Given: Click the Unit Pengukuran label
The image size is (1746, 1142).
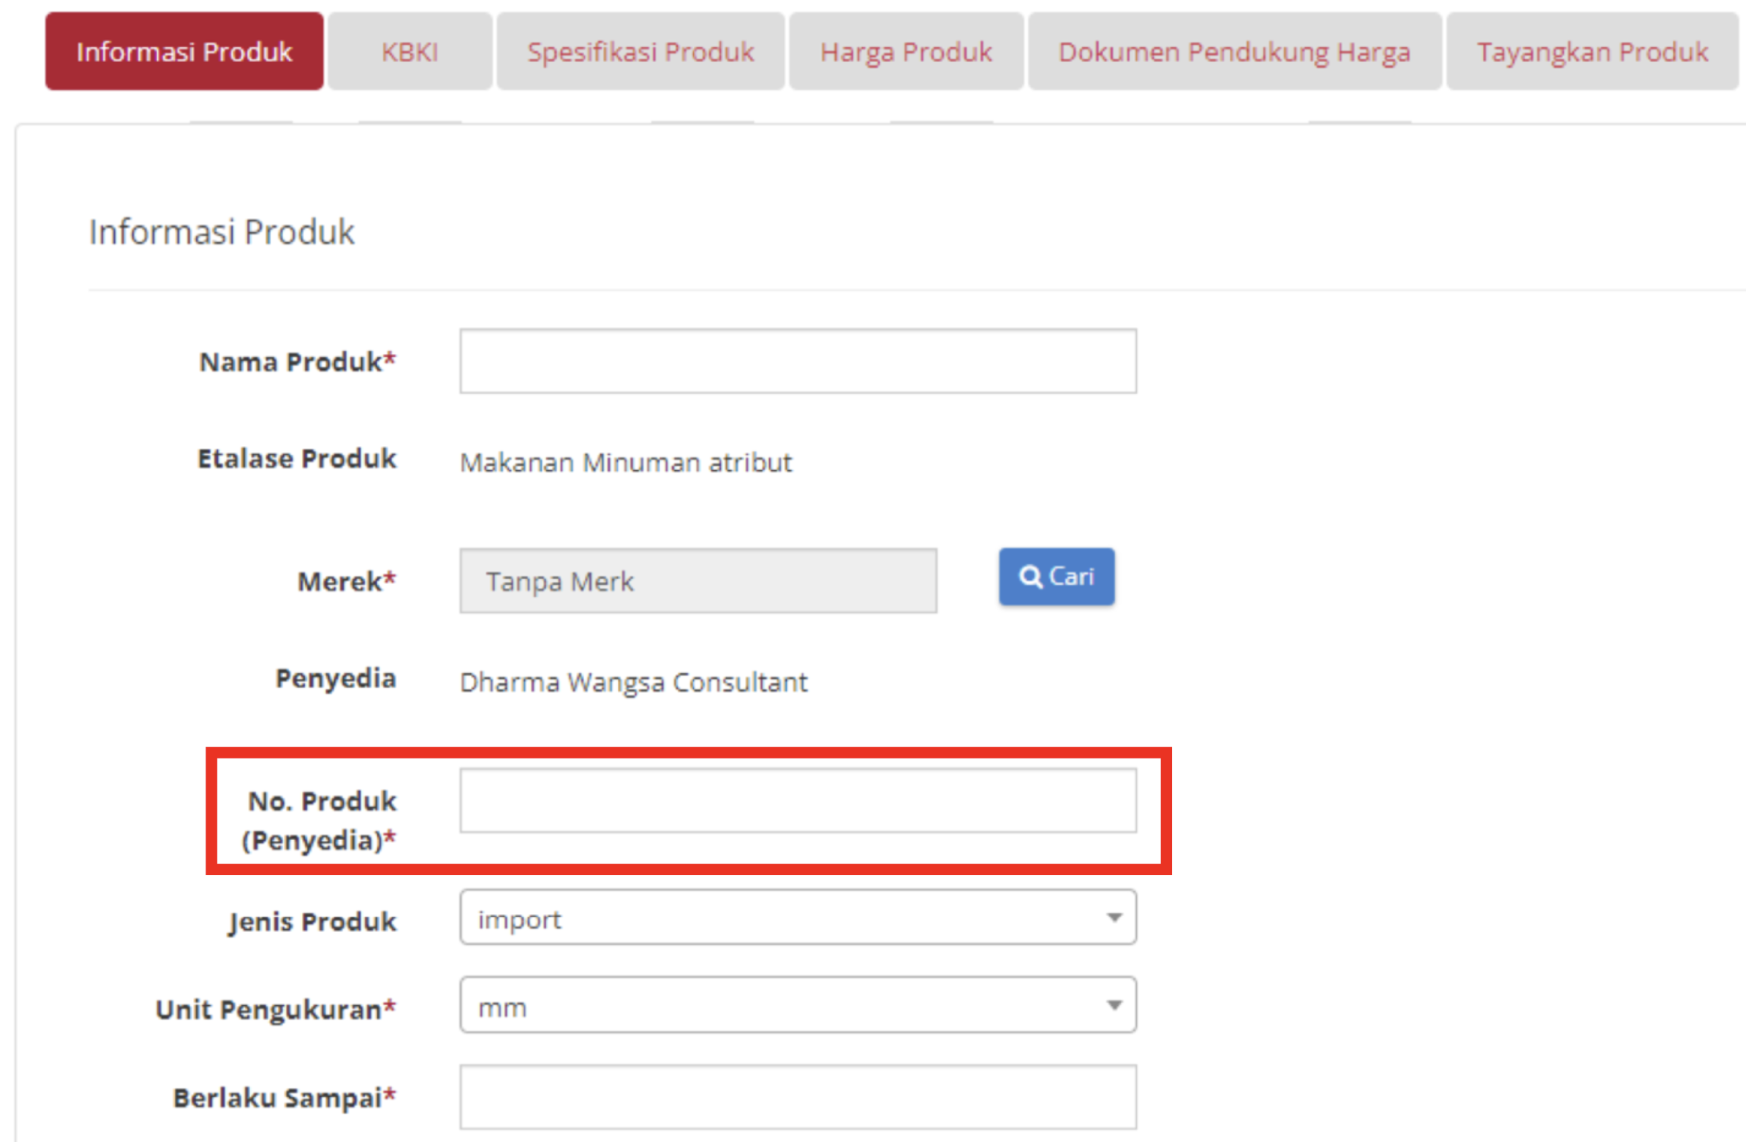Looking at the screenshot, I should pyautogui.click(x=276, y=1010).
